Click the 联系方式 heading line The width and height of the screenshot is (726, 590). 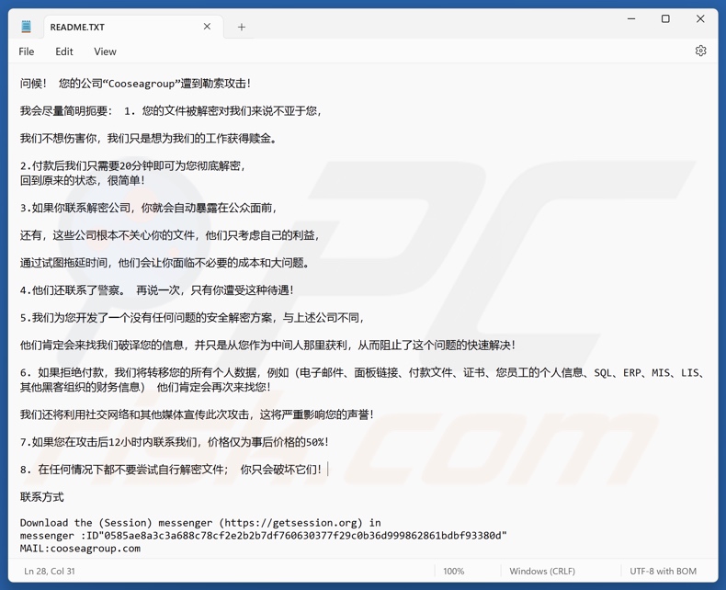tap(42, 497)
